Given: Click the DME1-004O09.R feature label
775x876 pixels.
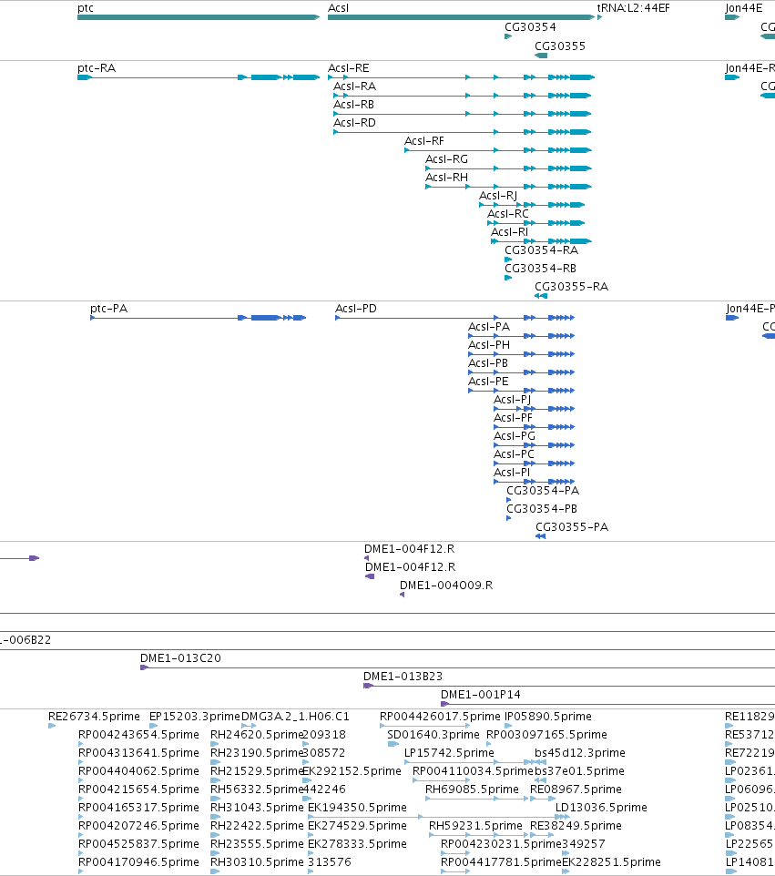Looking at the screenshot, I should click(446, 585).
